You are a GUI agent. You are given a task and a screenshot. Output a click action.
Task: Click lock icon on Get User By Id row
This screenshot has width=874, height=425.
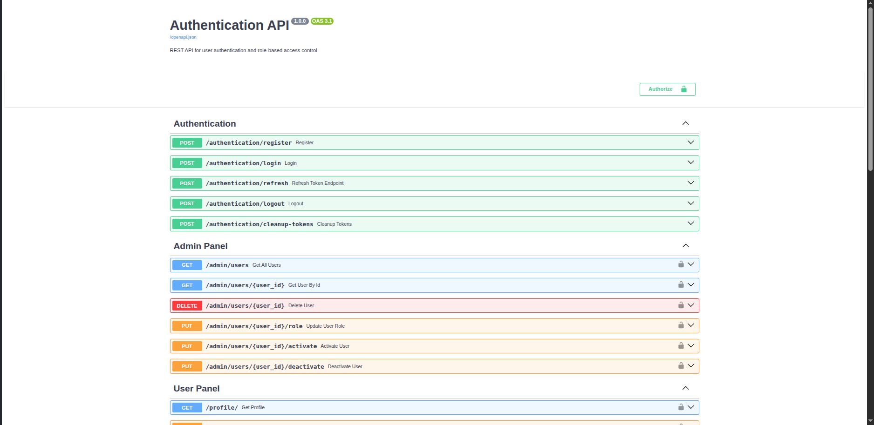[681, 284]
